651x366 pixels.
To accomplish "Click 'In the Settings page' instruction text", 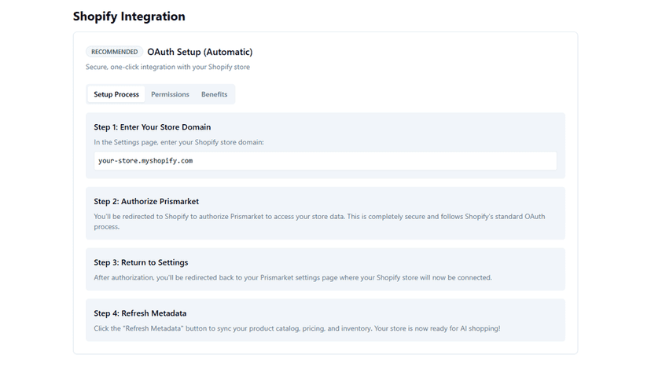I will pos(178,142).
